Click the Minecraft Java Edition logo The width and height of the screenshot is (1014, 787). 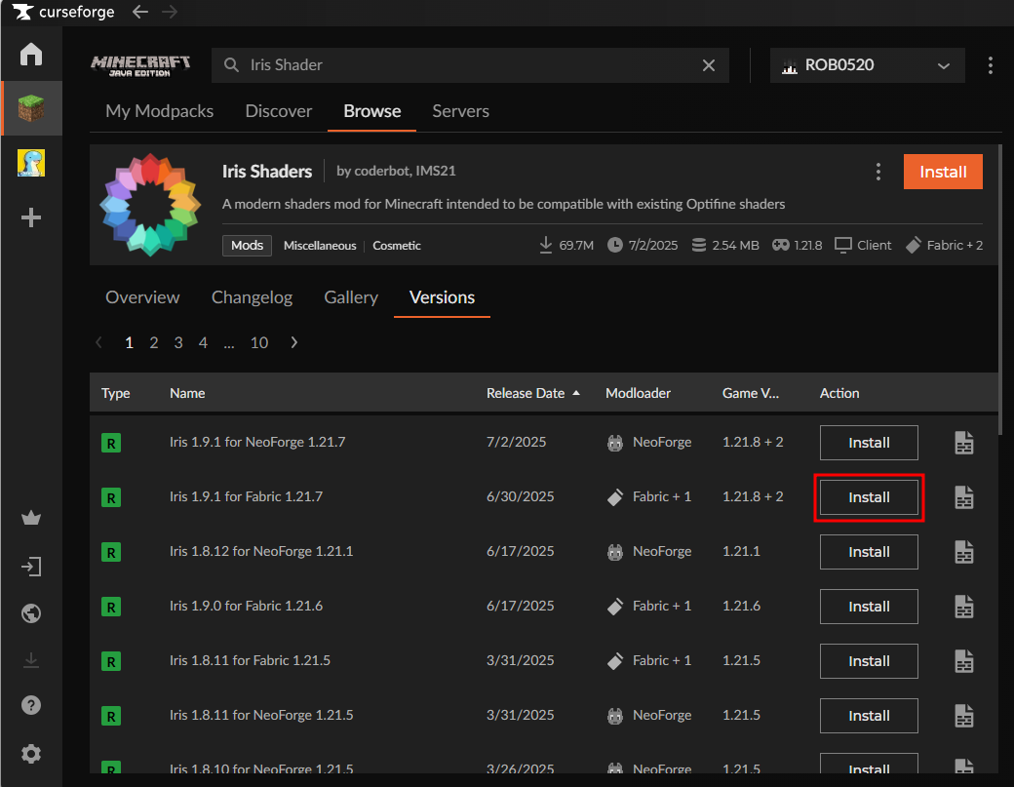(x=140, y=65)
